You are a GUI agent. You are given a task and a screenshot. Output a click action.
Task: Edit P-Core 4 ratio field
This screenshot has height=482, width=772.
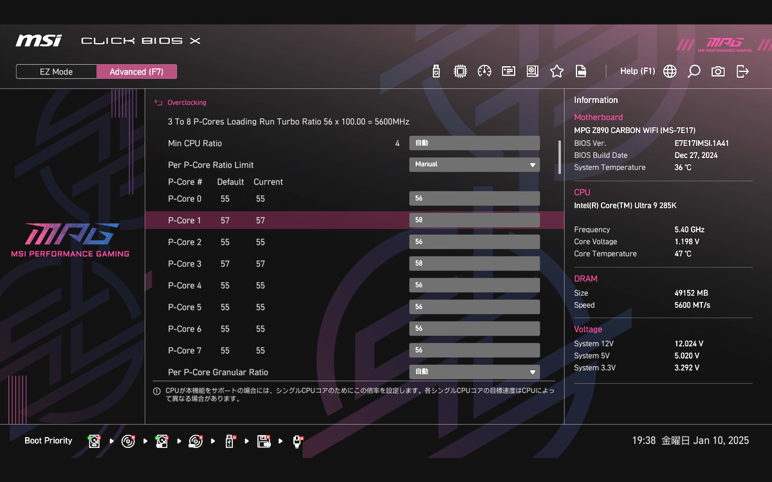(x=475, y=285)
